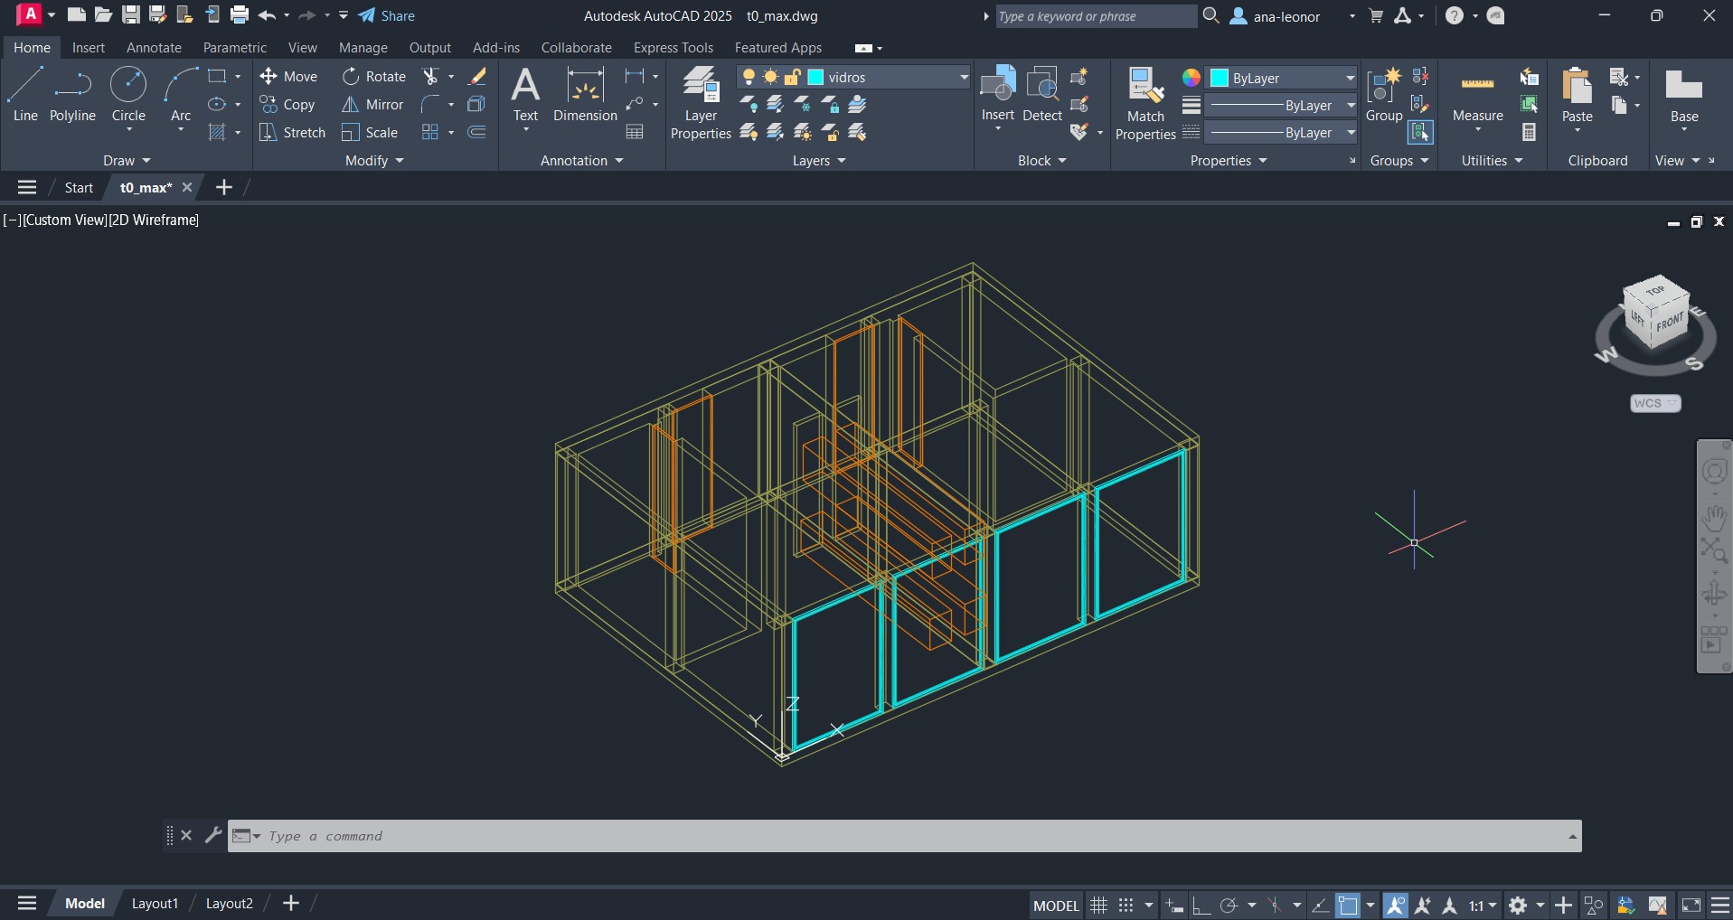
Task: Click the WCS coordinate system button
Action: pyautogui.click(x=1654, y=403)
